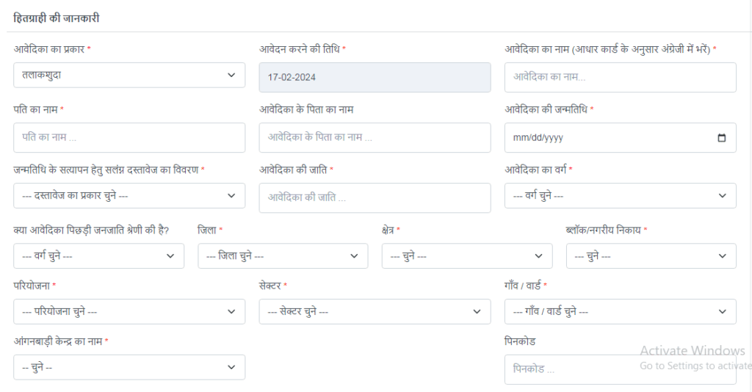The image size is (752, 392).
Task: Expand परियोजना चुने dropdown
Action: click(x=129, y=311)
